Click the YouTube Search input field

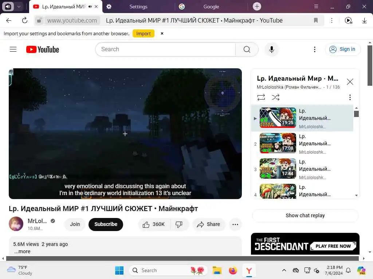click(x=165, y=49)
